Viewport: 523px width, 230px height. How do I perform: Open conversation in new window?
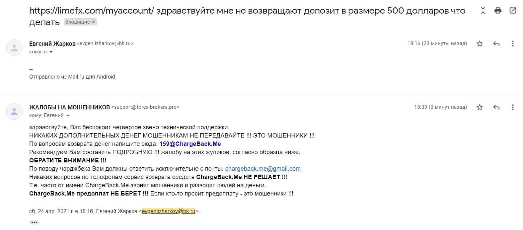tap(513, 11)
